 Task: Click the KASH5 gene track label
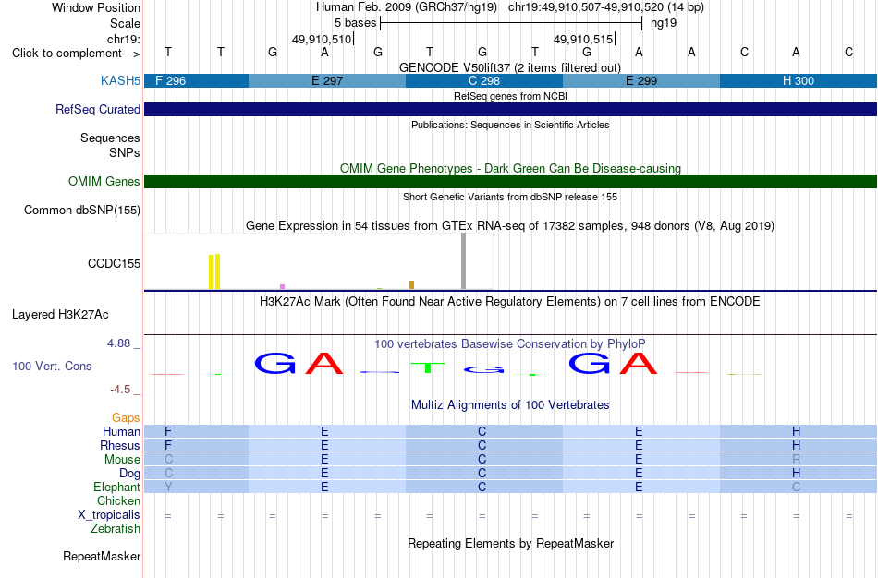coord(120,80)
